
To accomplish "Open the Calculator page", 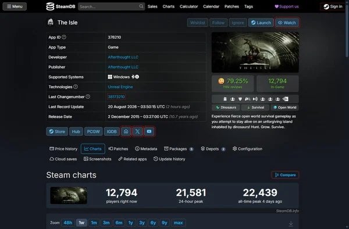I will coord(188,6).
